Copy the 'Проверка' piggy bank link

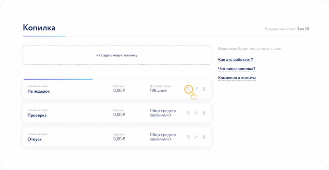coord(189,113)
